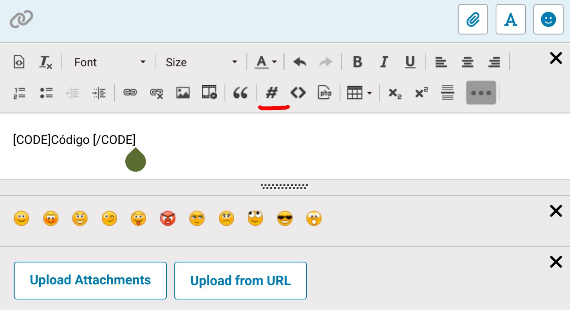Click the link chain icon in header
Viewport: 570px width, 310px height.
tap(22, 19)
